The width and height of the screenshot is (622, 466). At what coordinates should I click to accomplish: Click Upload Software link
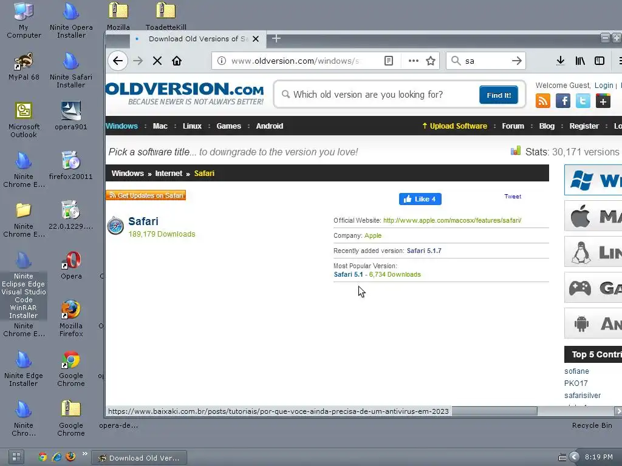point(454,126)
